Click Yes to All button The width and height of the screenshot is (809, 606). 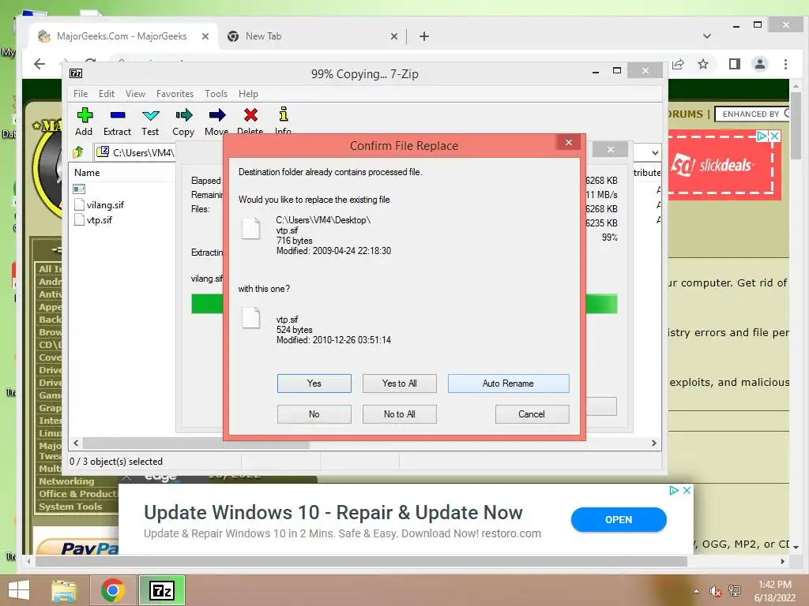click(399, 383)
